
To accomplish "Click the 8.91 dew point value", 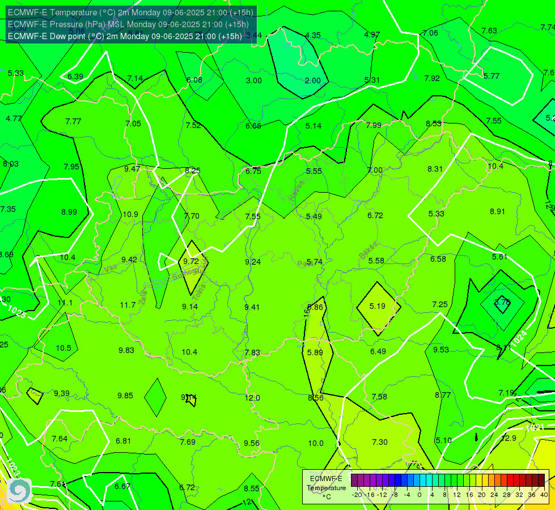I will coord(497,211).
